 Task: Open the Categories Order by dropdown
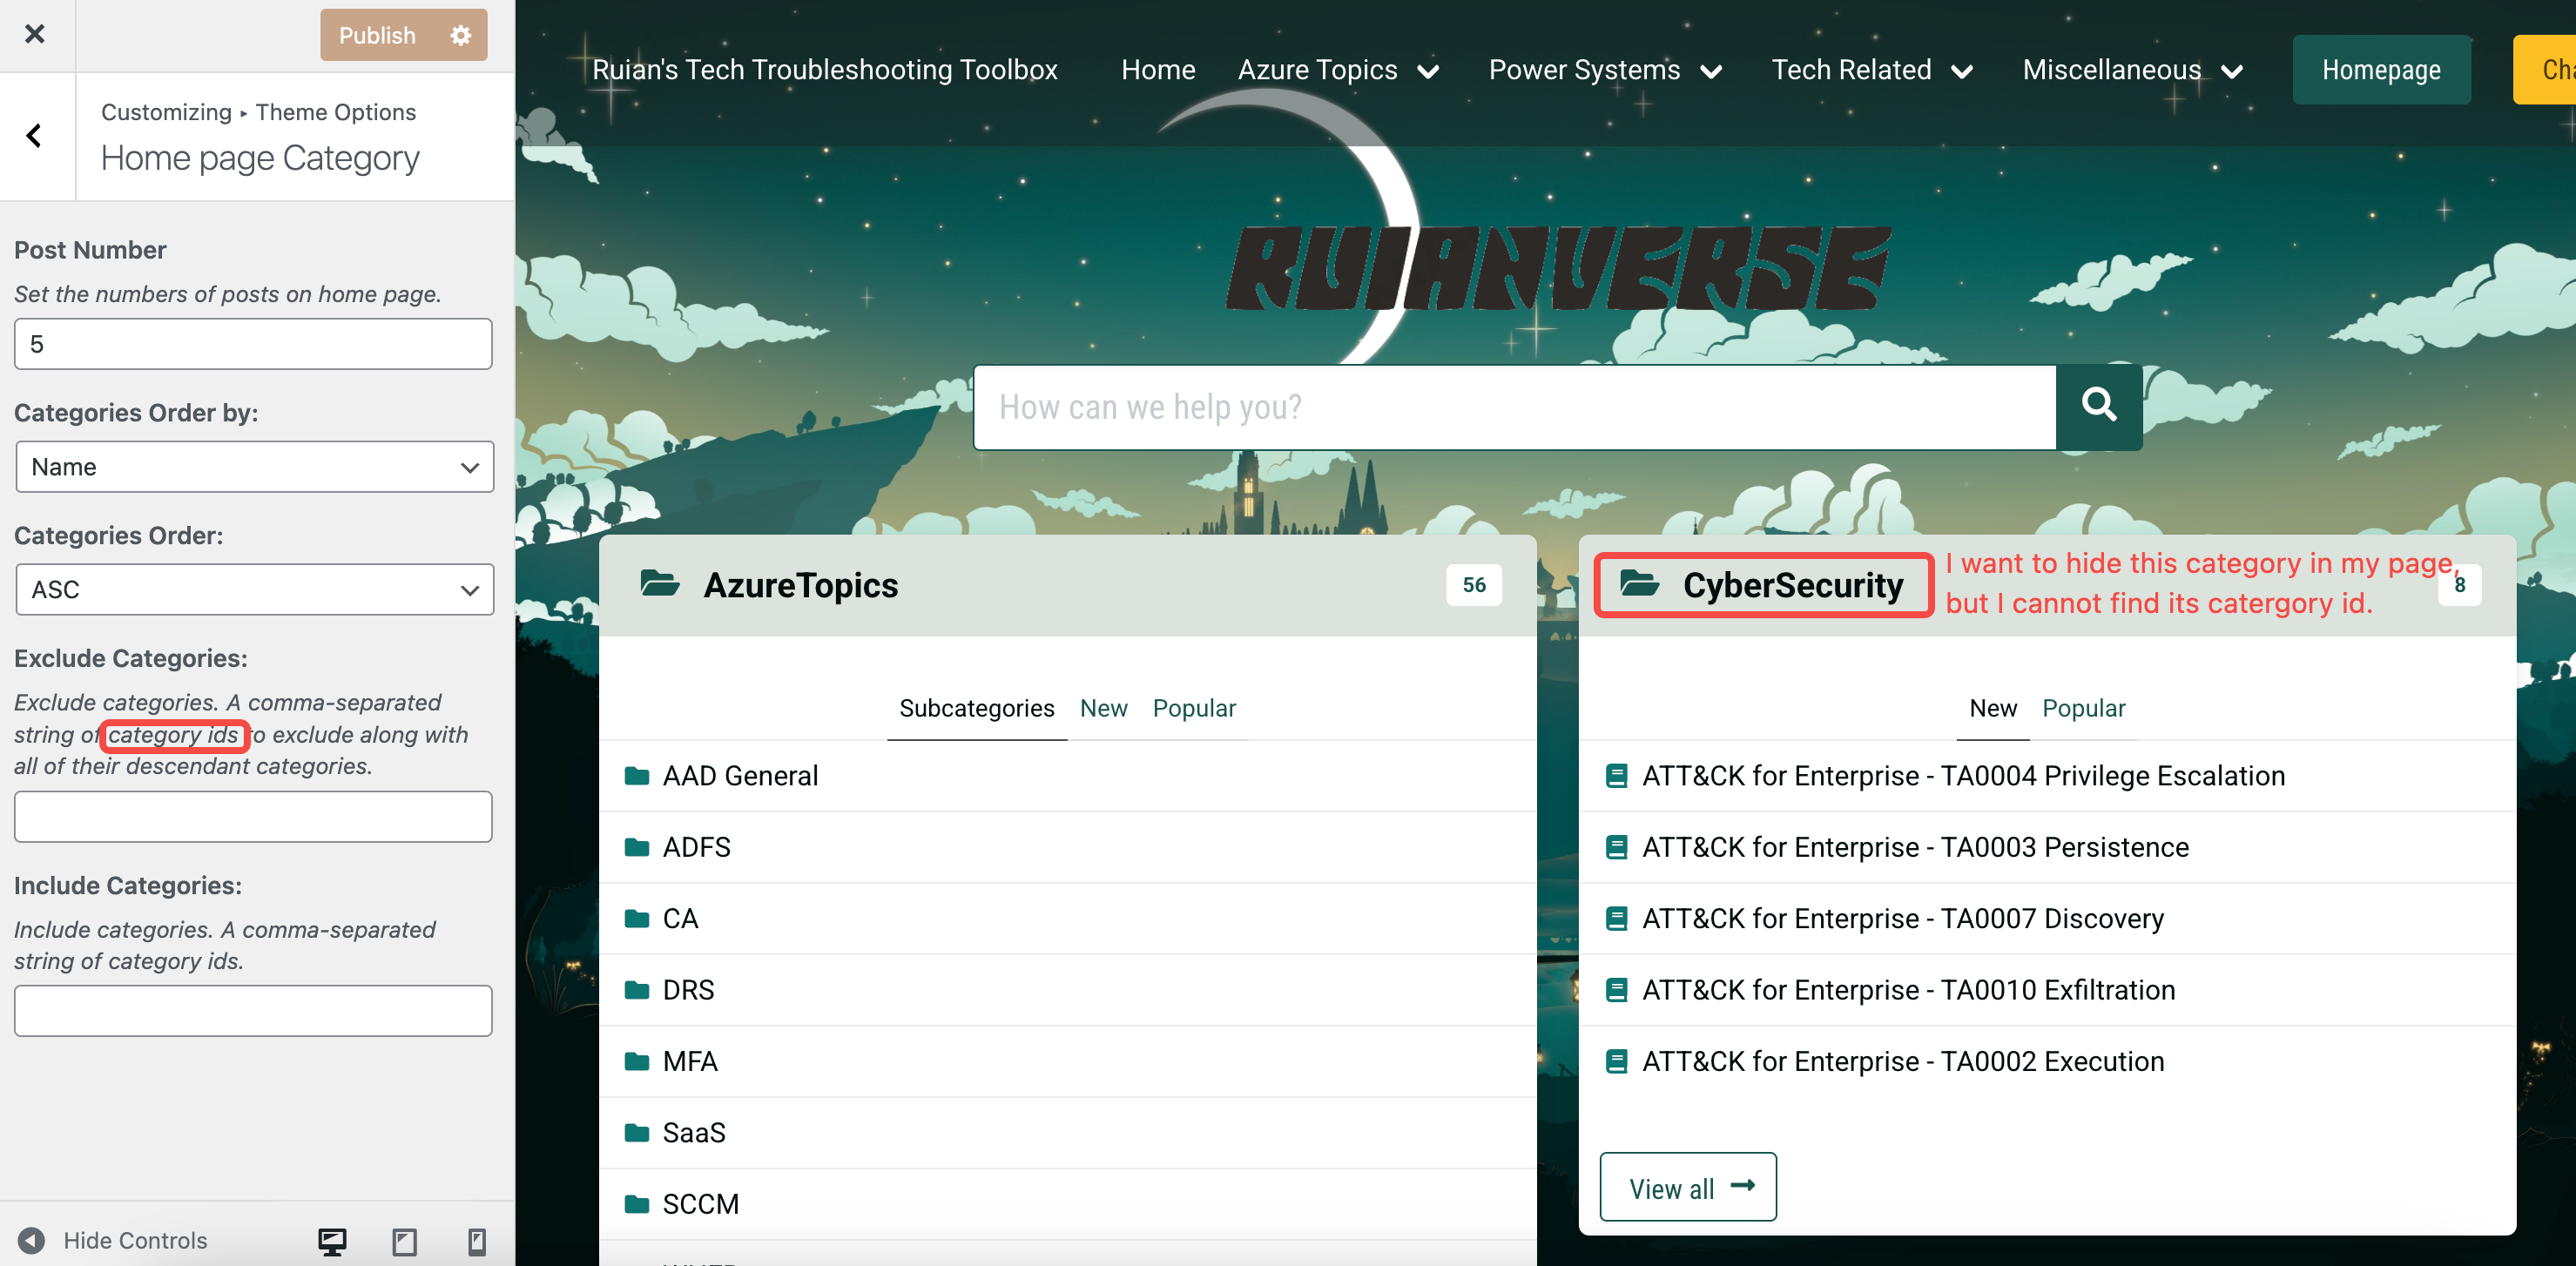pyautogui.click(x=253, y=466)
